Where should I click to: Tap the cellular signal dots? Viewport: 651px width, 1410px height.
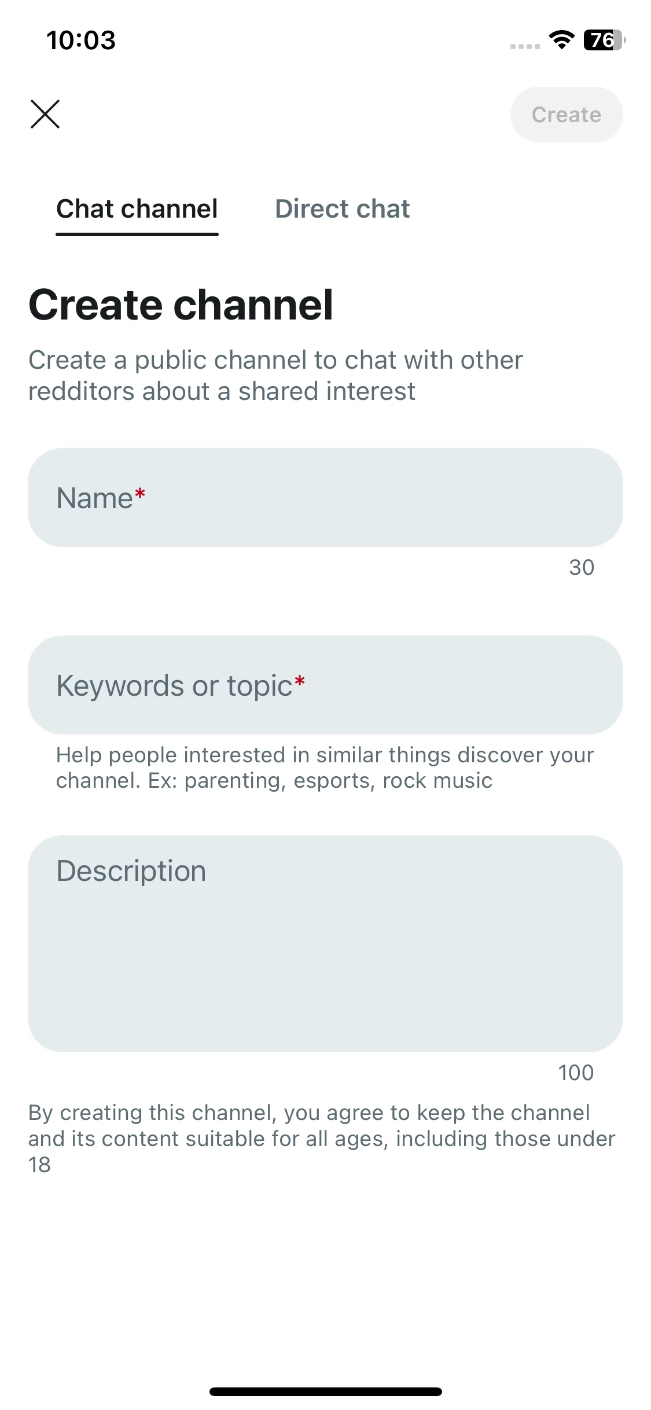click(525, 46)
